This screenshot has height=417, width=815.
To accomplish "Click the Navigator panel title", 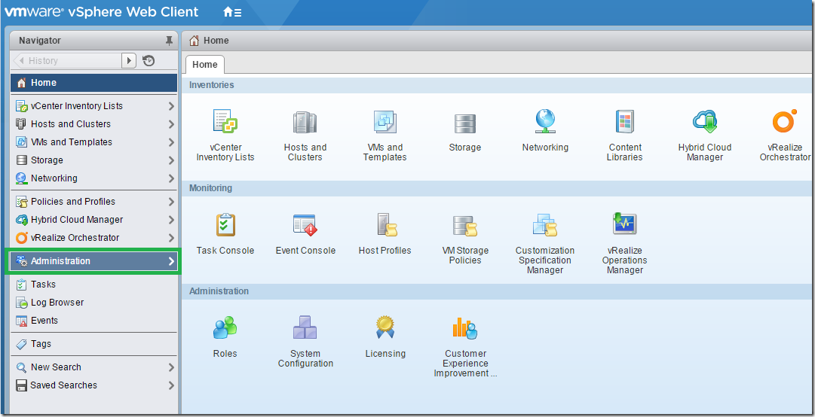I will tap(40, 41).
